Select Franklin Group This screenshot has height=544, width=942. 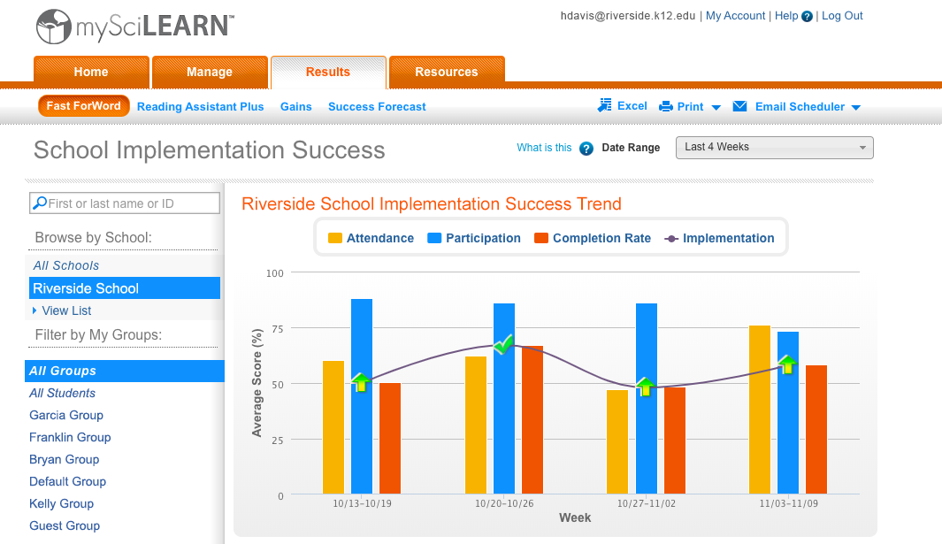point(70,437)
